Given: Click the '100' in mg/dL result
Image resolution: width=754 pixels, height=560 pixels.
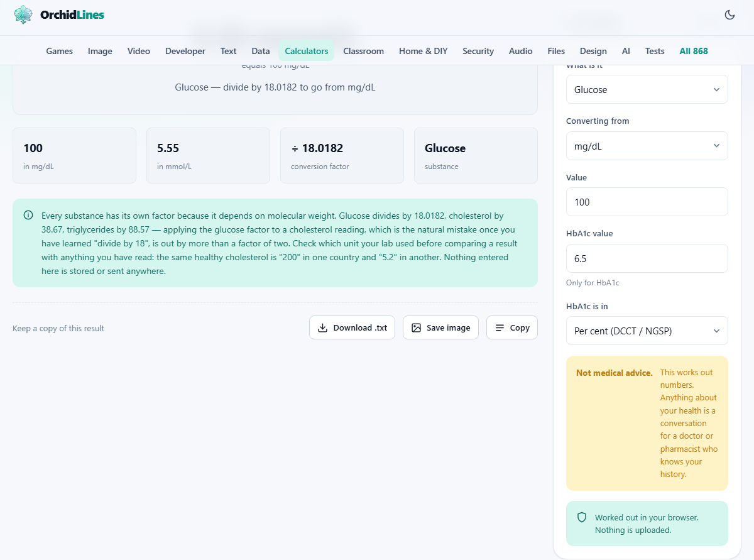Looking at the screenshot, I should [x=33, y=148].
